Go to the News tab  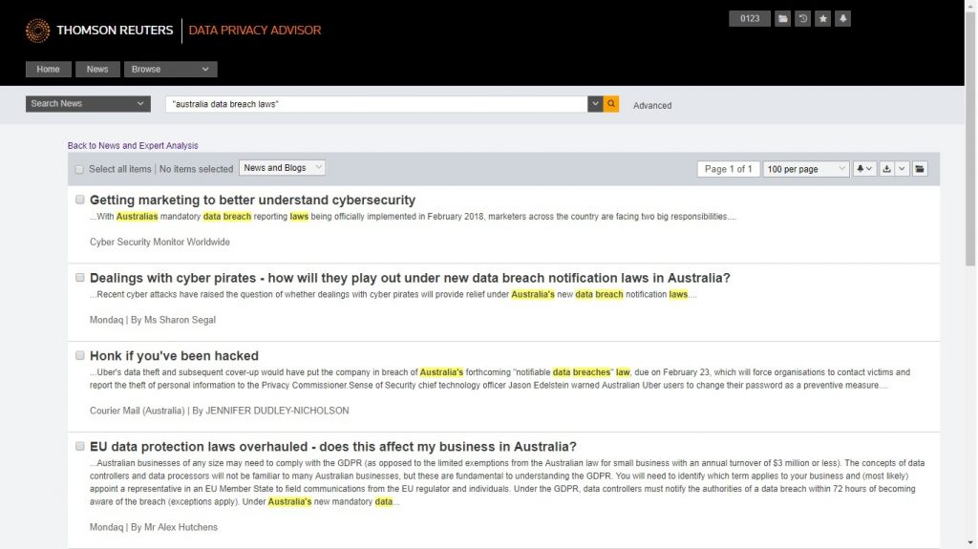(97, 70)
